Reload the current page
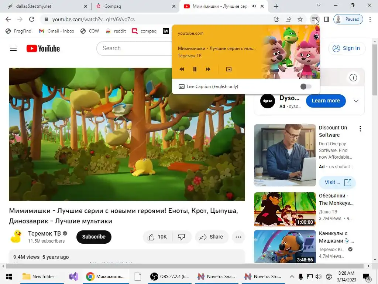 [x=32, y=19]
